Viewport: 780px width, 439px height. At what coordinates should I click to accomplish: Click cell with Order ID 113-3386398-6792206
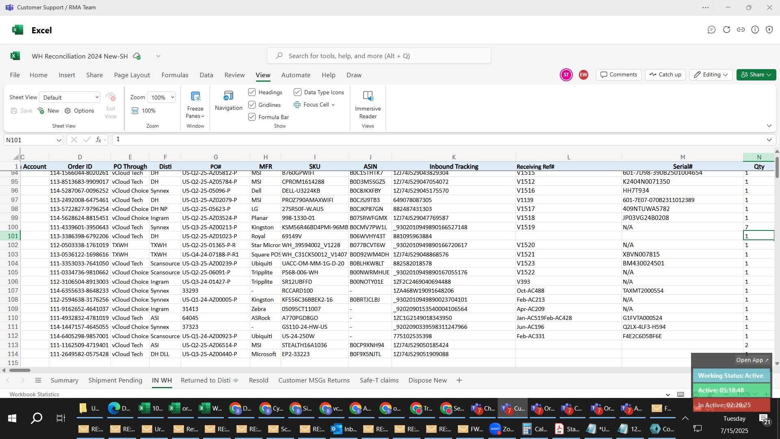pos(80,236)
